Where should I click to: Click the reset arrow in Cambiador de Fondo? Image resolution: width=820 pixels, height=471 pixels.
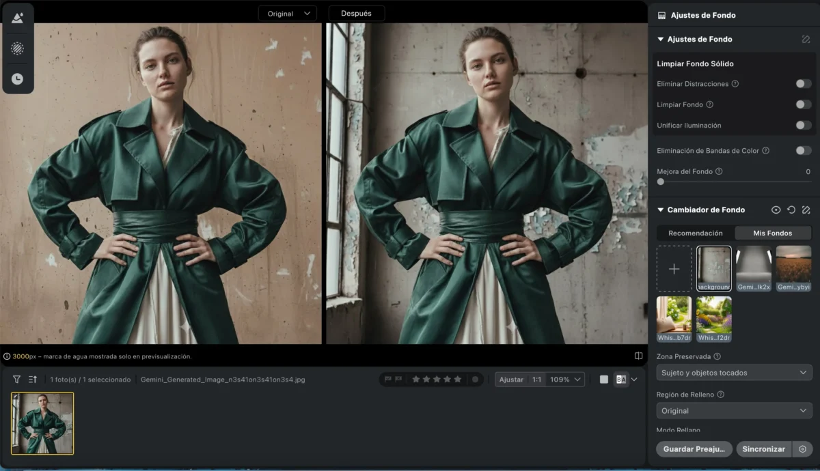[791, 210]
